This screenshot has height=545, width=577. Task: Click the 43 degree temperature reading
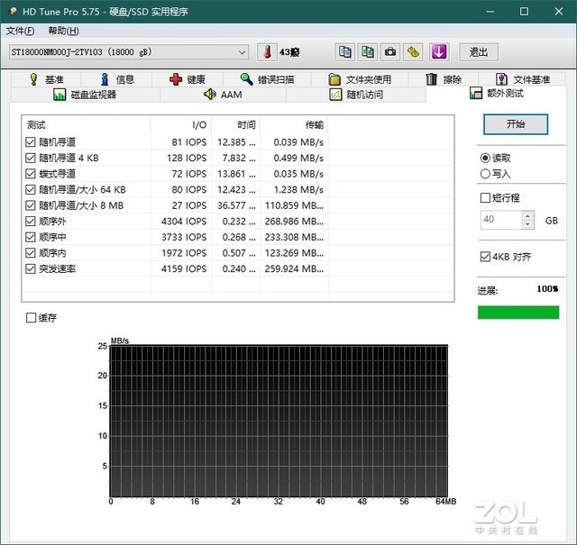(x=289, y=52)
